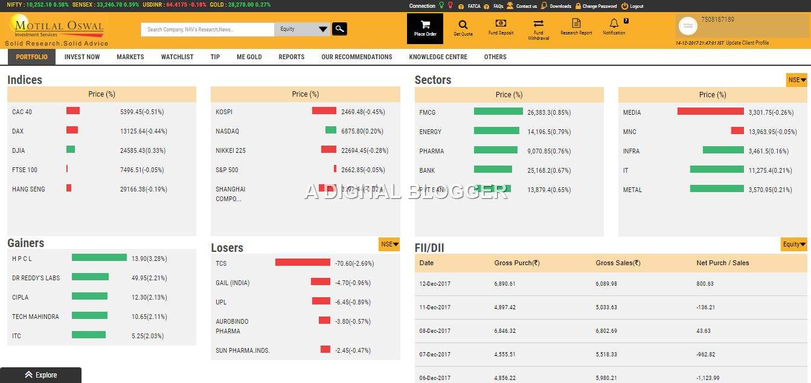Click the Explore button at bottom left
This screenshot has width=811, height=383.
click(x=40, y=375)
